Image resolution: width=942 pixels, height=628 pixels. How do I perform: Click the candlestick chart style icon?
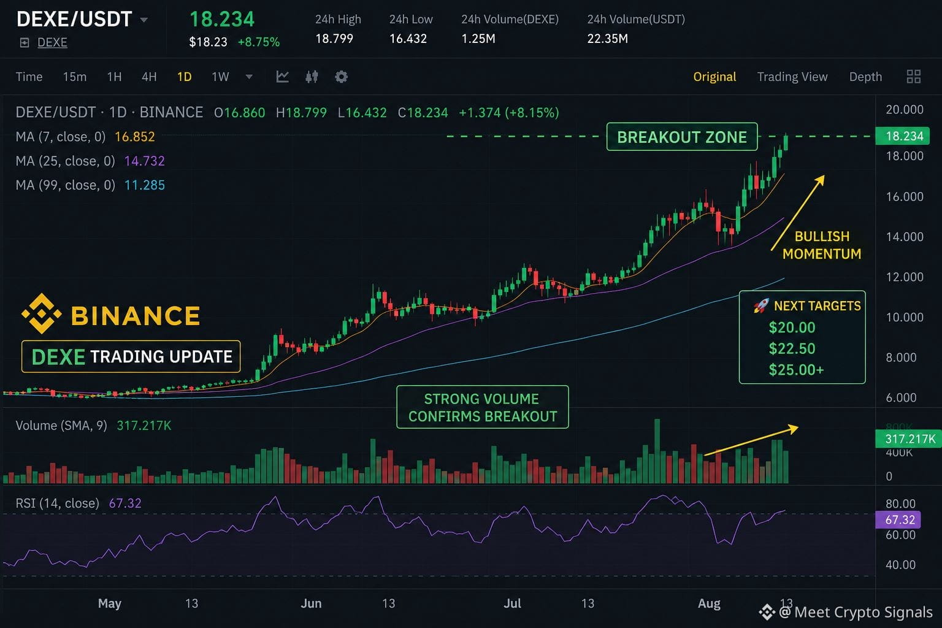[x=312, y=77]
